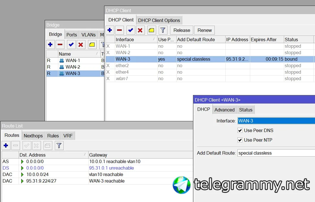Select WAN-2 row in Bridge list
Screen dimensions: 315x202
point(75,67)
